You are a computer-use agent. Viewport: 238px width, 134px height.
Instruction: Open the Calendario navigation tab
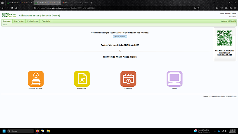[46, 21]
